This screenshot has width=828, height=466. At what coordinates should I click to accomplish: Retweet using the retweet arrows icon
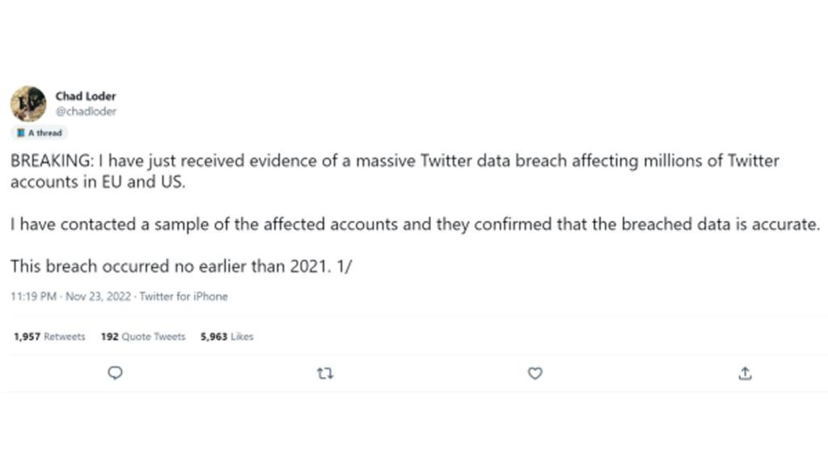tap(324, 372)
